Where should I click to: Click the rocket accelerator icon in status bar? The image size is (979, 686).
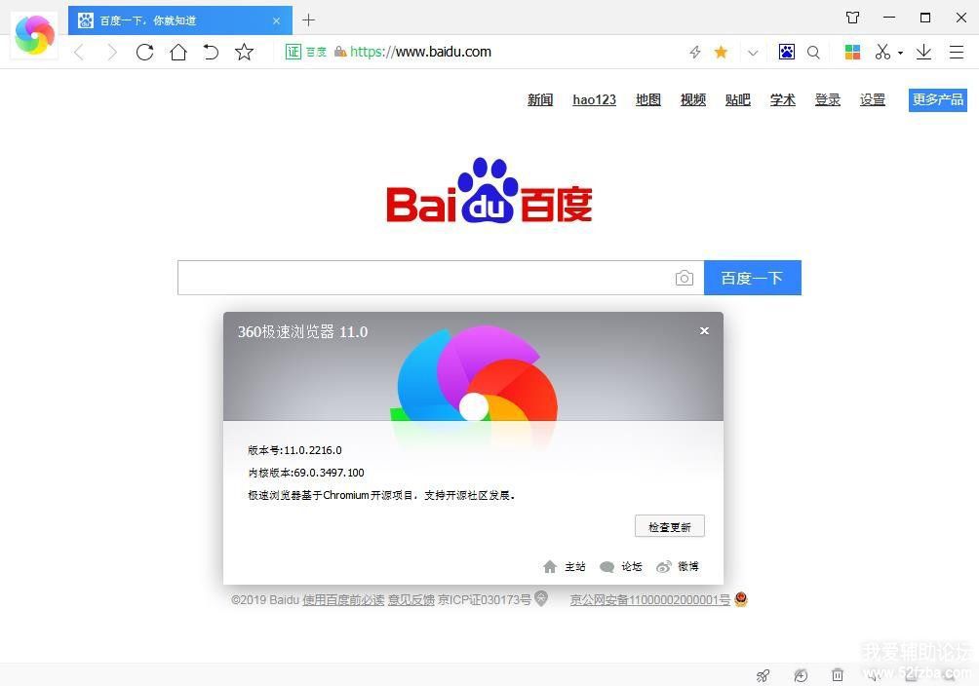(763, 674)
